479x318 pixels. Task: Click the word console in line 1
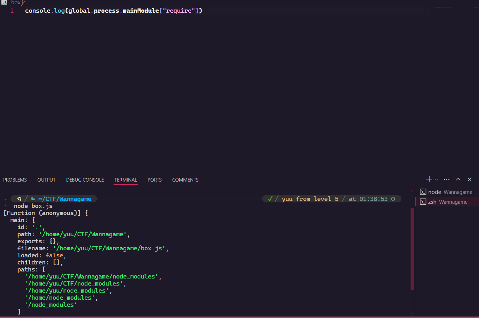click(x=38, y=11)
